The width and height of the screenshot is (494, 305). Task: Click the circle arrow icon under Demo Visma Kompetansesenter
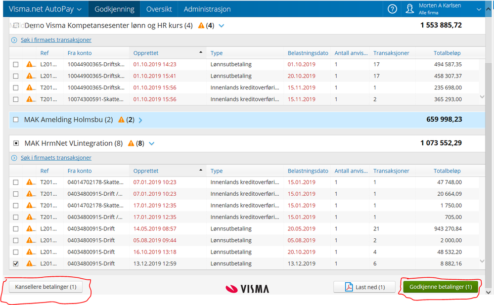pos(14,40)
